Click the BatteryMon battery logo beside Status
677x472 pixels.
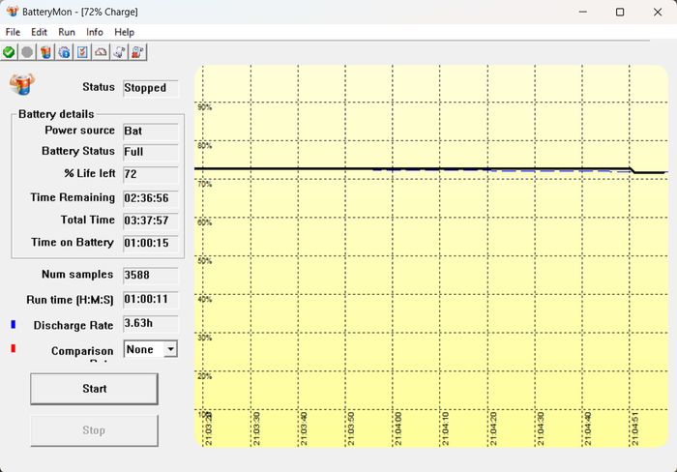tap(22, 84)
